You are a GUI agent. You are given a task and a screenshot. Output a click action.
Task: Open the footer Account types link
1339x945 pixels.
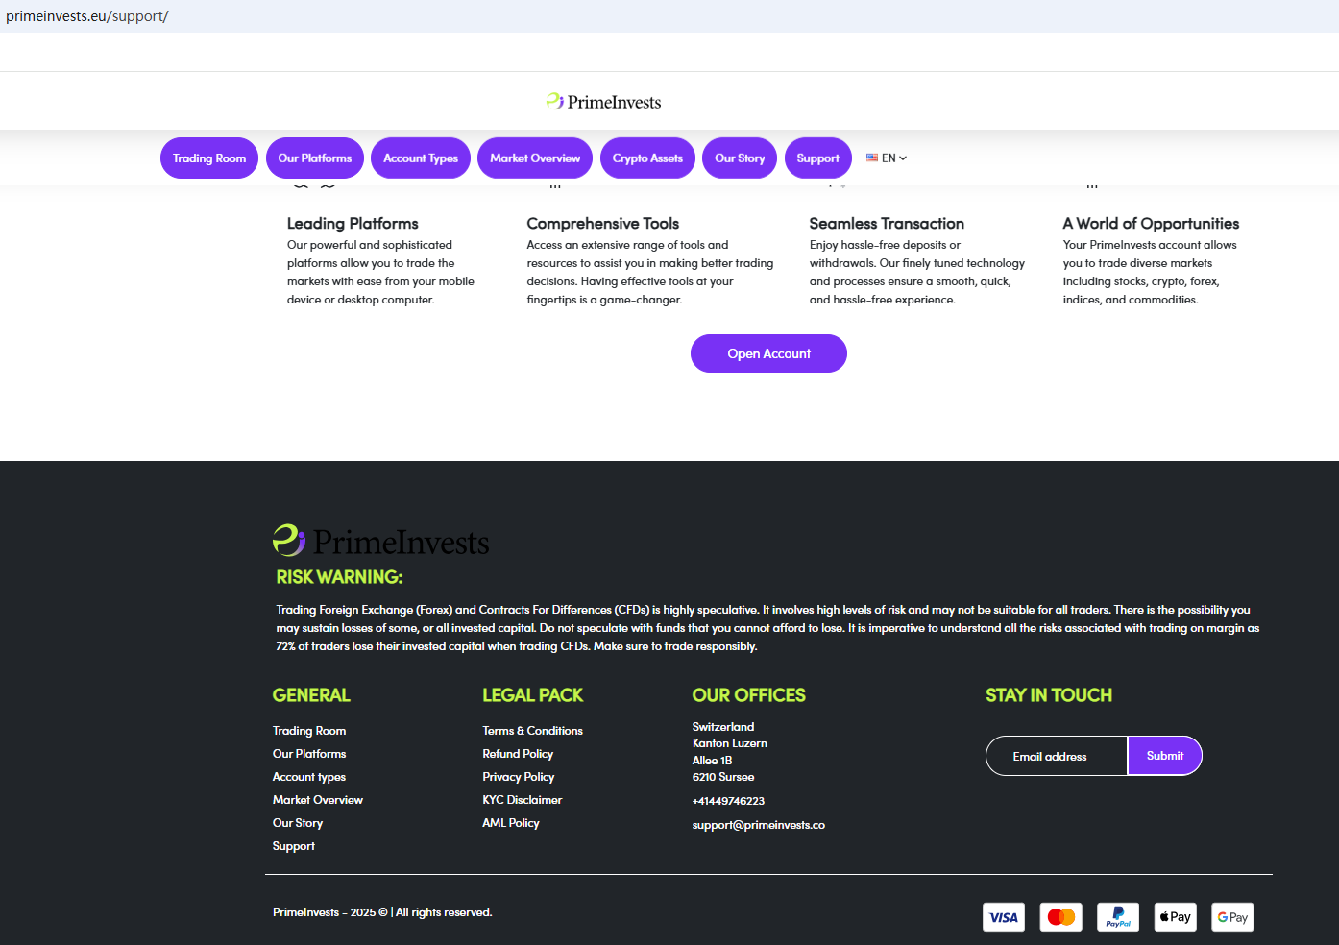(309, 777)
